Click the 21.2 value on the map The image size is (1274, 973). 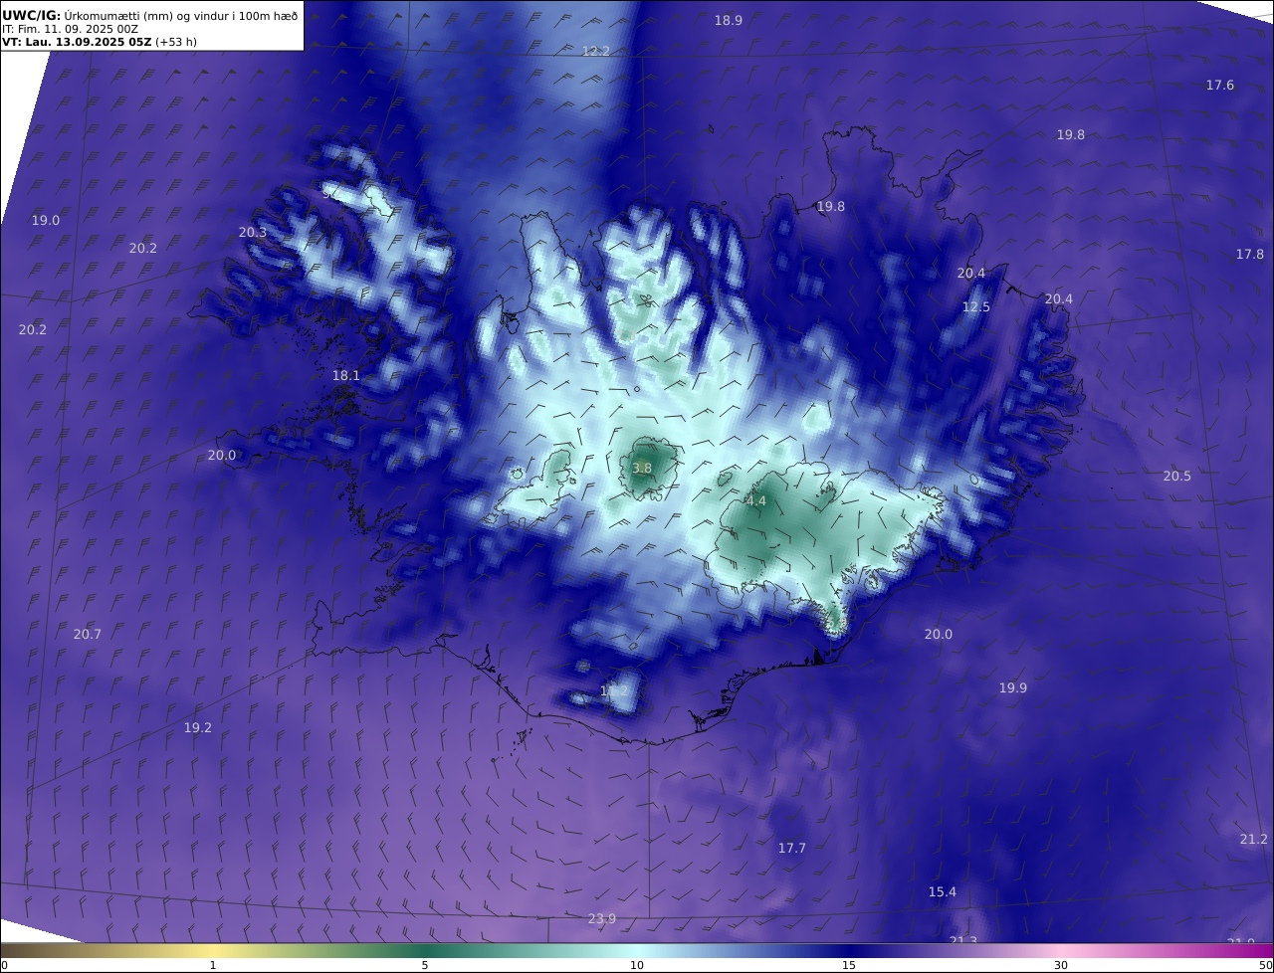(1254, 840)
